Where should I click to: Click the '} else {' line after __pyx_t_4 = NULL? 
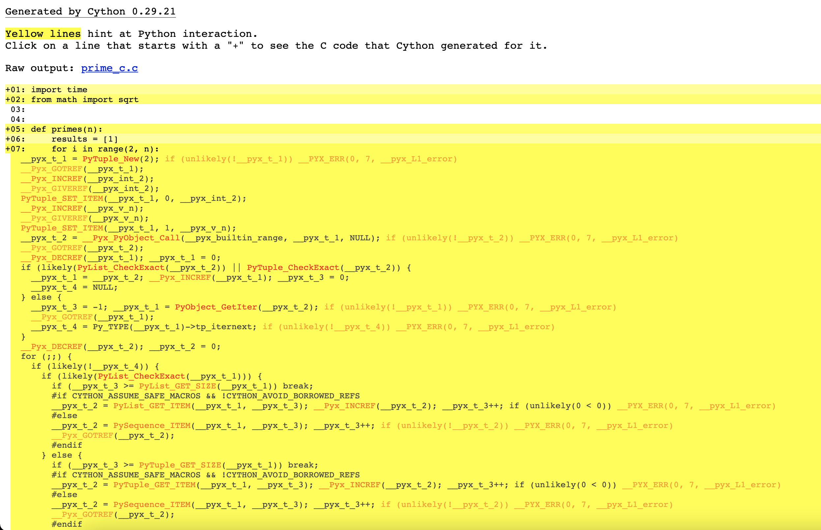point(41,297)
